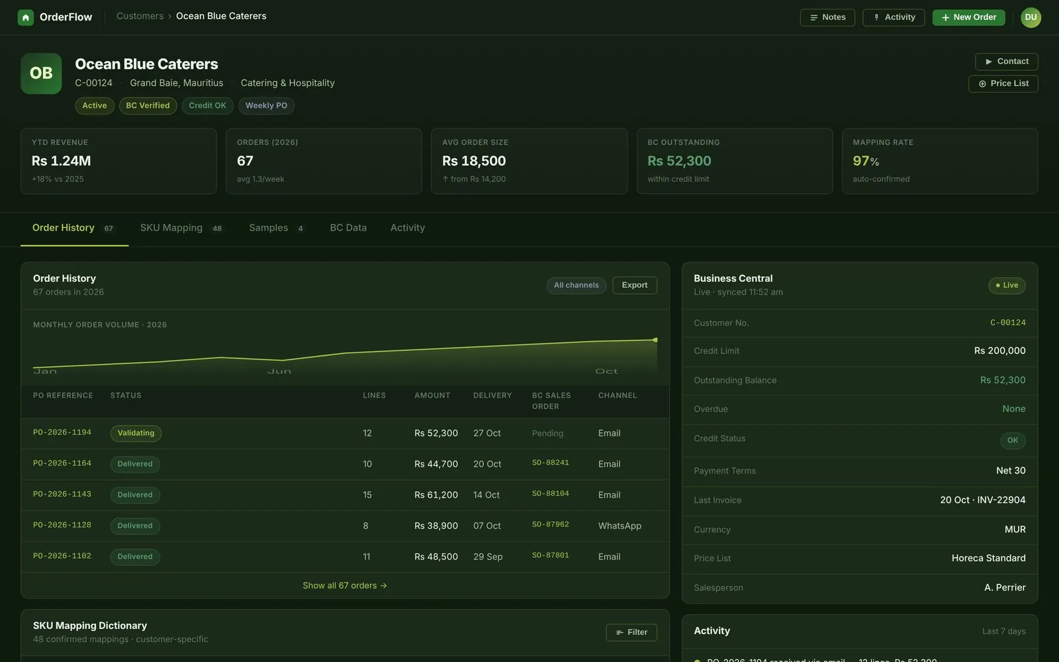Go to Customers breadcrumb
This screenshot has height=662, width=1059.
[x=140, y=16]
